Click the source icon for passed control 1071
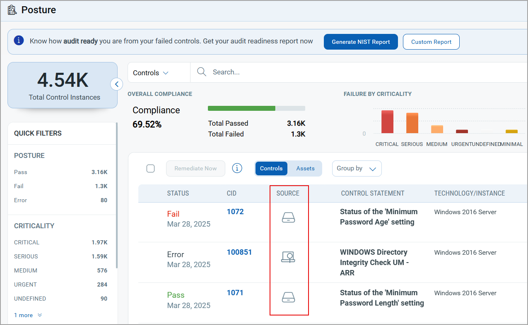 point(289,297)
